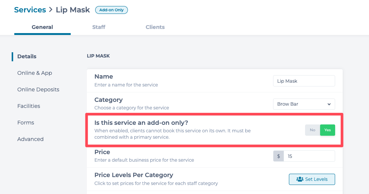This screenshot has width=369, height=194.
Task: Click the dollar sign price prefix
Action: [278, 156]
